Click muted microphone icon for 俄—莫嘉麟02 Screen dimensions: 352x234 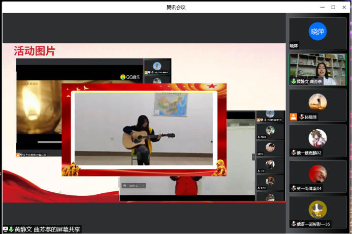coord(293,153)
